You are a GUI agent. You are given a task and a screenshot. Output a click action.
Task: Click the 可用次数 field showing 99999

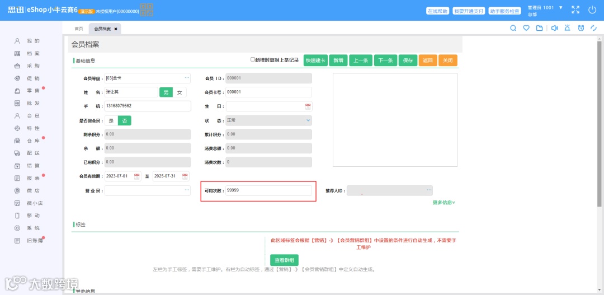coord(269,190)
